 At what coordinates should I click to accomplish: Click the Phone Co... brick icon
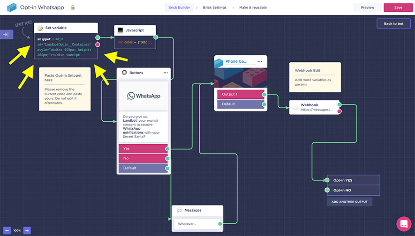point(219,62)
